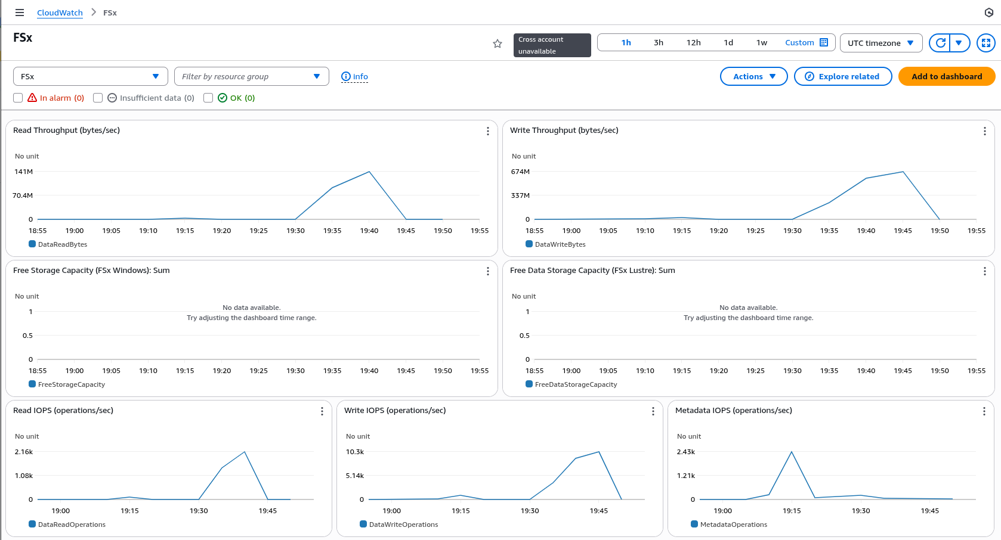Open Metadata IOPS widget options menu
Viewport: 1001px width, 540px height.
[x=984, y=411]
